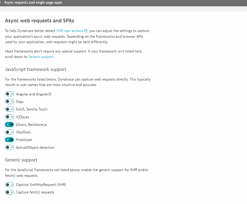Switch on the ICEfaces toggle
This screenshot has width=247, height=204.
point(9,117)
